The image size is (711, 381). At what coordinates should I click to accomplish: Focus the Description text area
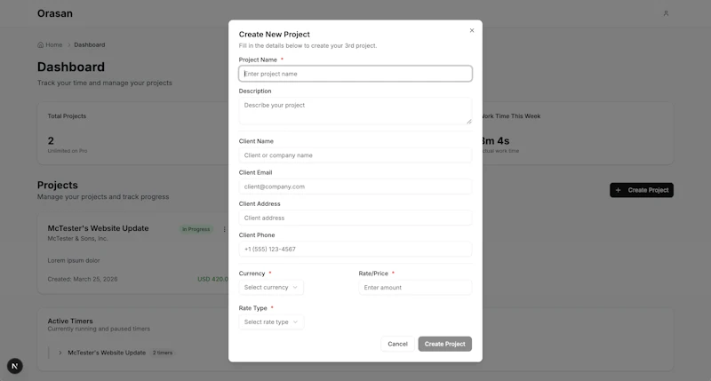pos(355,110)
